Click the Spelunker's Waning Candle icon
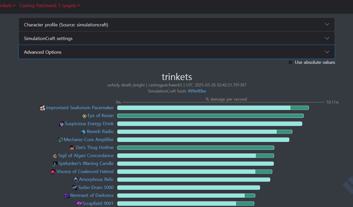The width and height of the screenshot is (353, 207). coord(55,164)
